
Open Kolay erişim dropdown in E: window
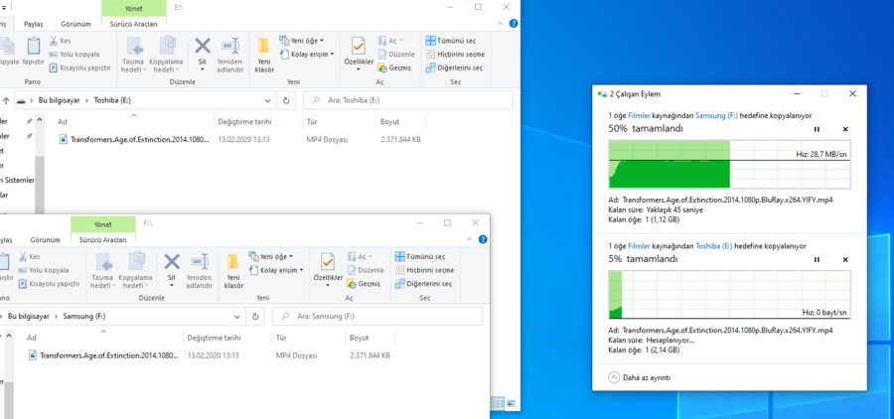point(306,55)
